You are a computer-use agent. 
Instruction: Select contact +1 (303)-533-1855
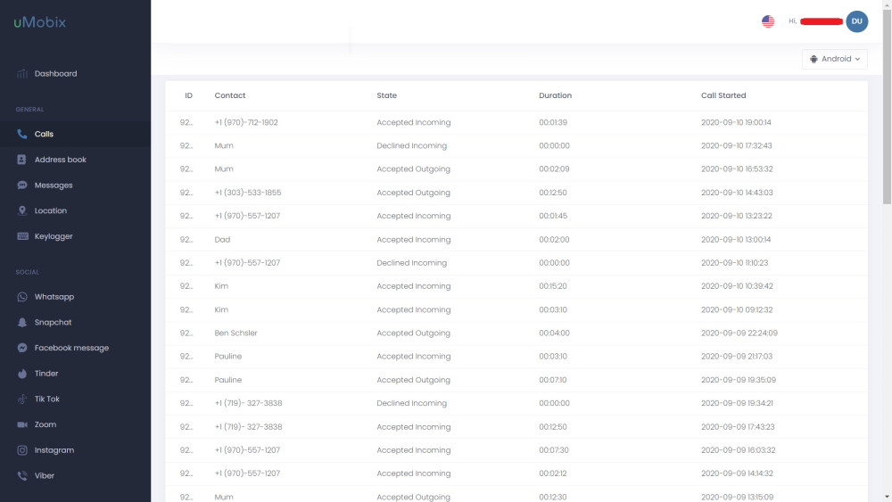coord(248,193)
